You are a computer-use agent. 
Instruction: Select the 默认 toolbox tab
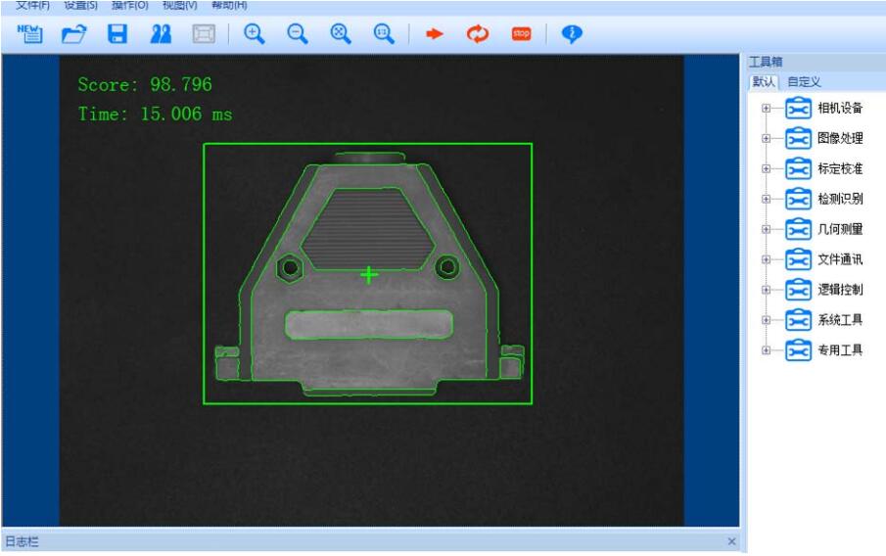[x=763, y=81]
